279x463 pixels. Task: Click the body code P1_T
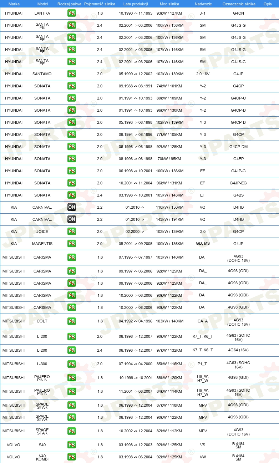pyautogui.click(x=203, y=364)
